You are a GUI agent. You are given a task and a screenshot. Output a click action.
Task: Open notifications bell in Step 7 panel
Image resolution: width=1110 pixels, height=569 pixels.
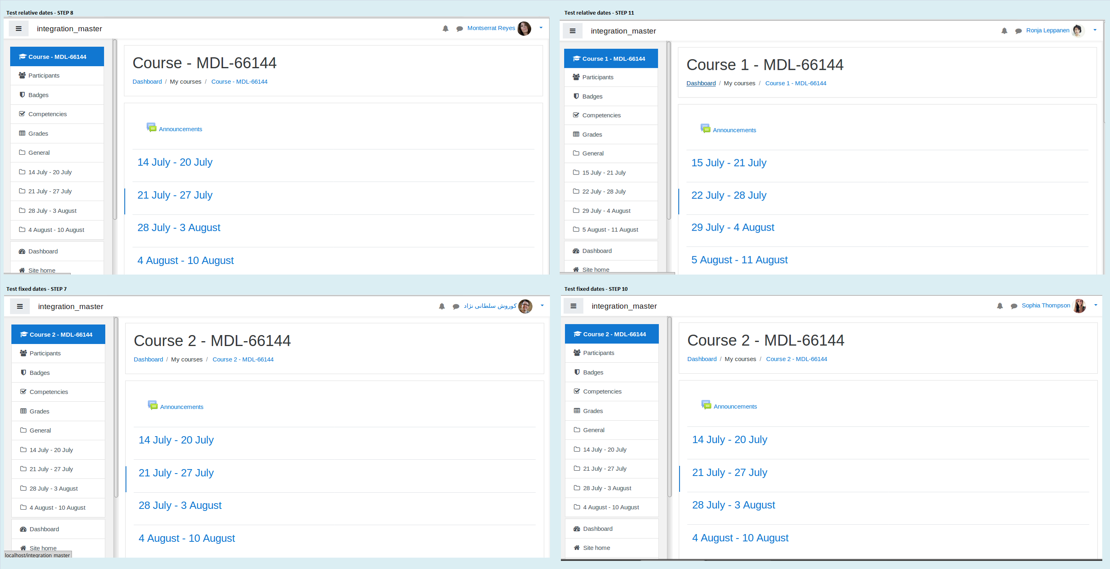click(x=442, y=306)
